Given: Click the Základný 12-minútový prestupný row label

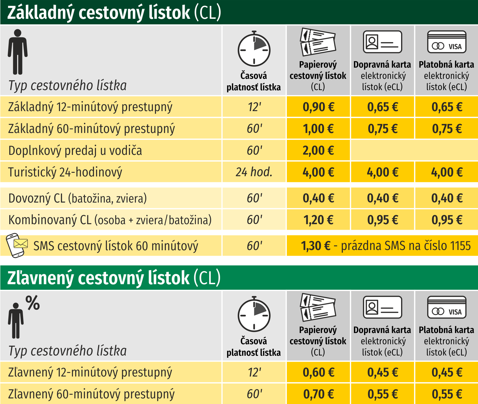Looking at the screenshot, I should tap(90, 107).
